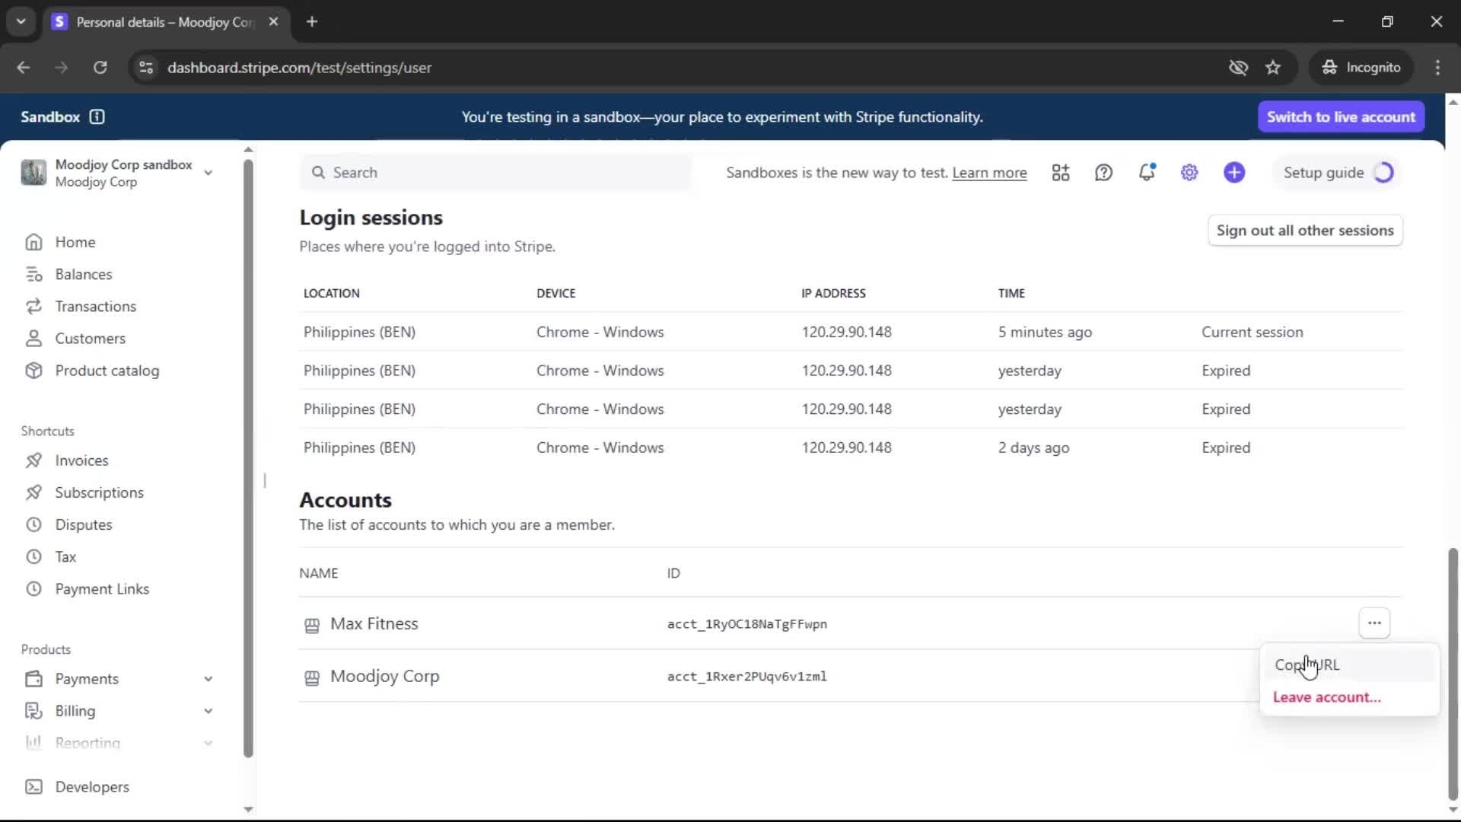The height and width of the screenshot is (822, 1461).
Task: Click the Incognito profile button
Action: pyautogui.click(x=1361, y=68)
